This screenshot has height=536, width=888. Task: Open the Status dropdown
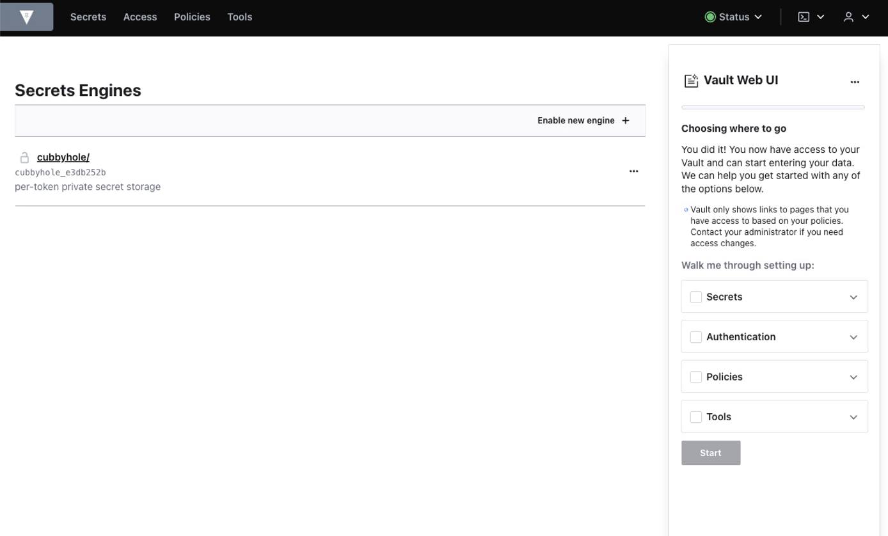[733, 17]
